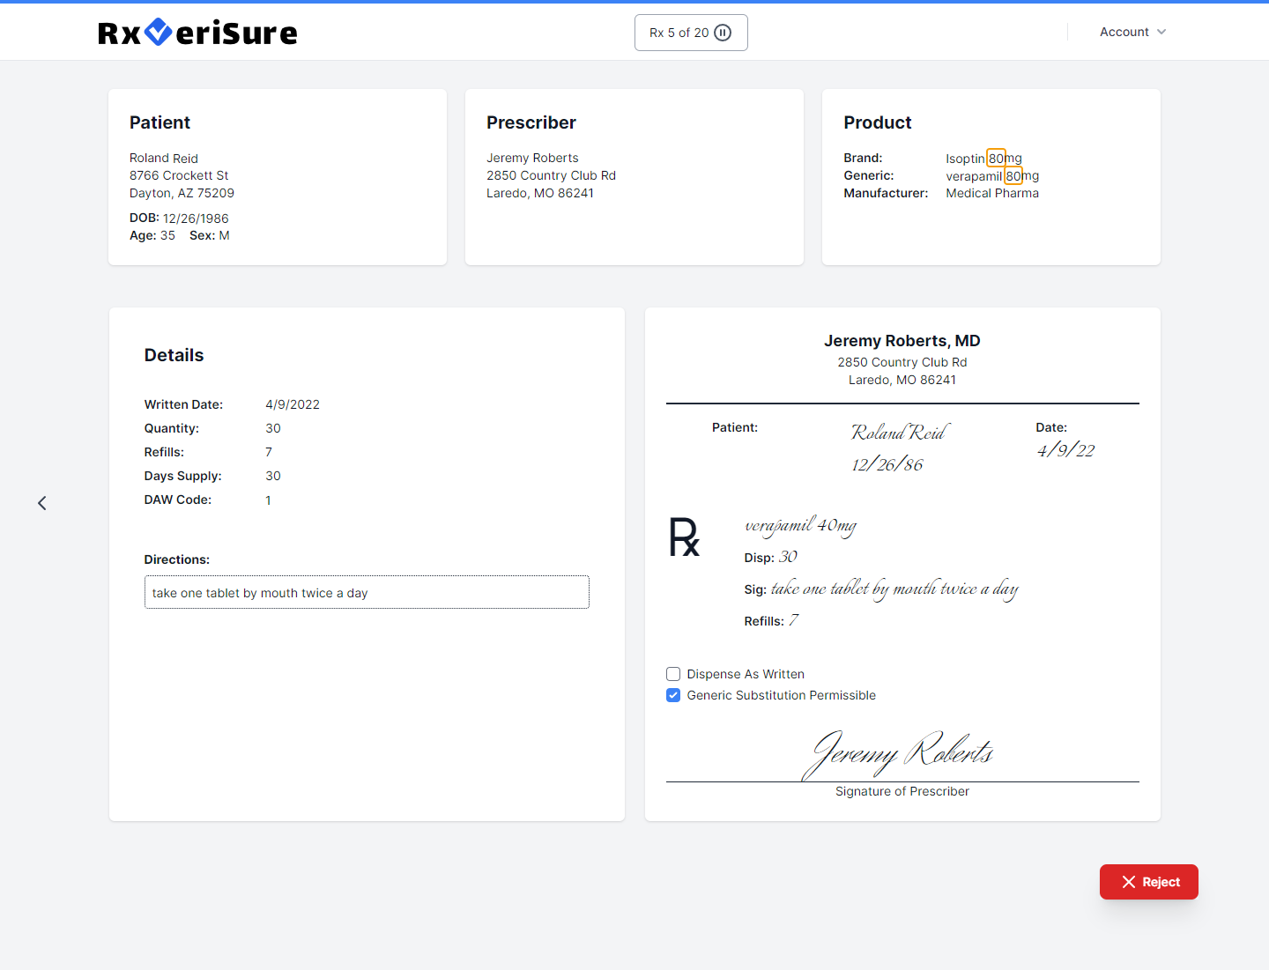Screen dimensions: 1269x970
Task: Go back with the left chevron arrow
Action: pos(42,503)
